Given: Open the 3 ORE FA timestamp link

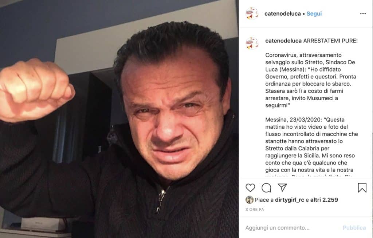Looking at the screenshot, I should pos(255,210).
